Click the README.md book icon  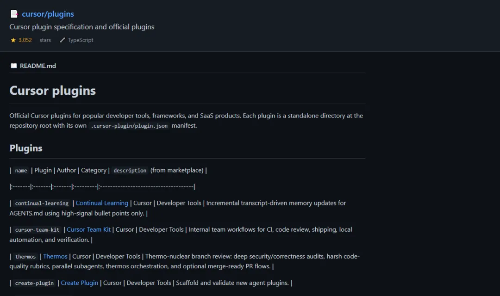[14, 66]
